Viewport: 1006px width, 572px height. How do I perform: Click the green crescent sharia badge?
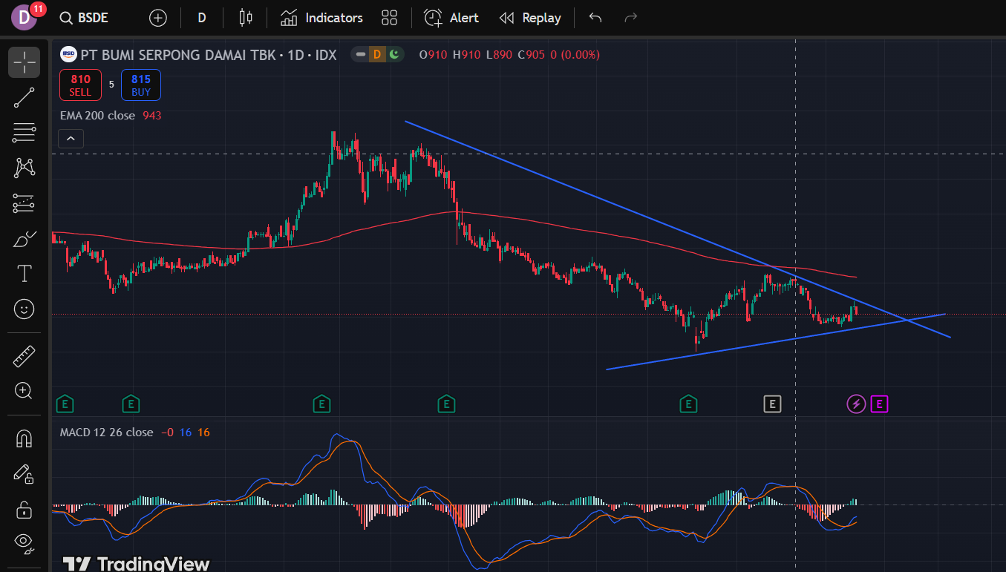395,54
